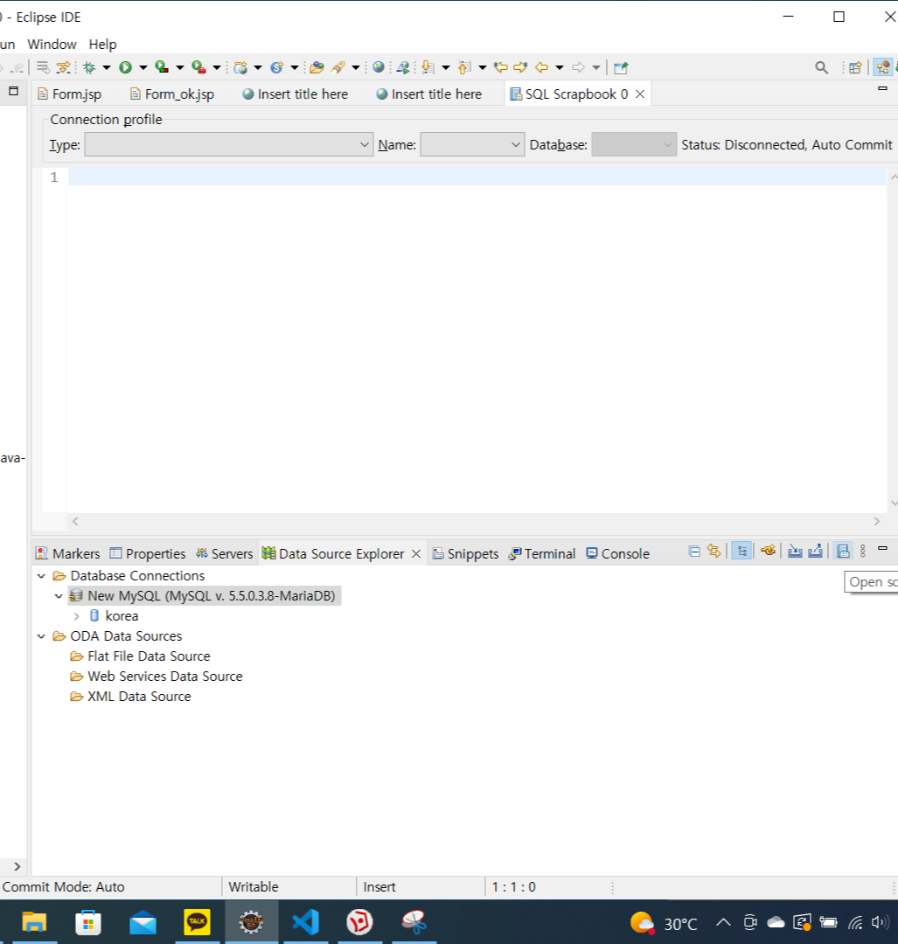Open the Console view tab

618,553
